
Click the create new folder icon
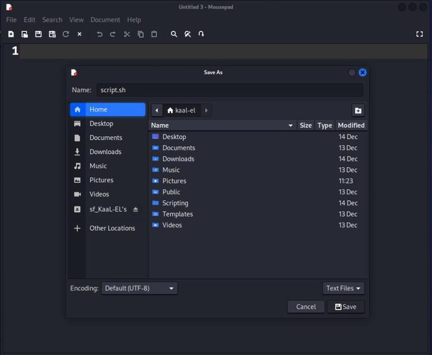click(x=358, y=110)
